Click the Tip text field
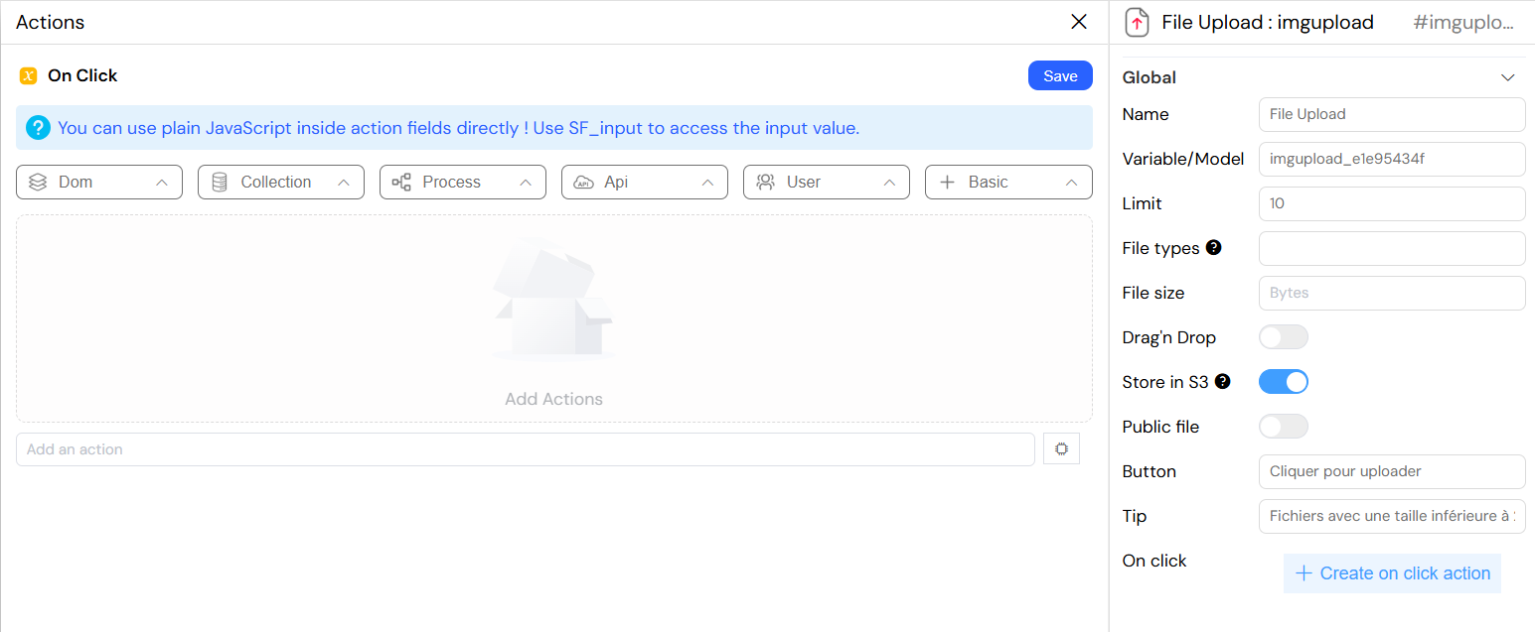Viewport: 1535px width, 632px height. tap(1392, 516)
